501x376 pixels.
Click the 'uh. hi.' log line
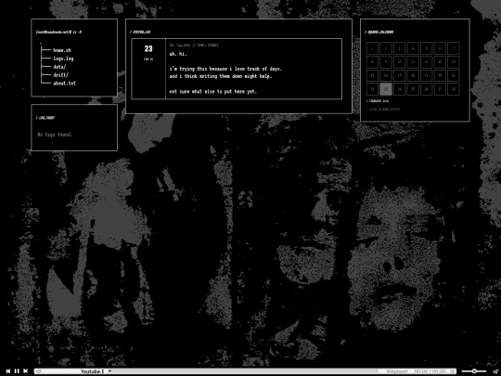178,54
